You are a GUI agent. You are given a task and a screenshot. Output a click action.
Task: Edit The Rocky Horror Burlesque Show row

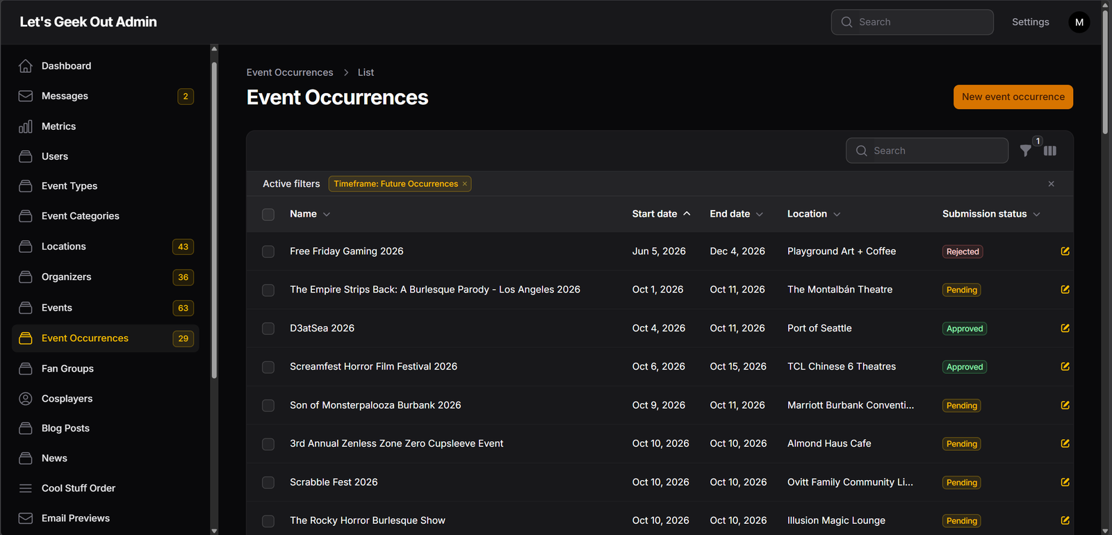[1065, 520]
